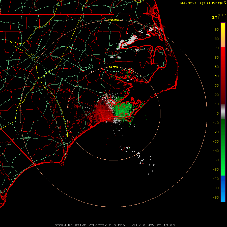Click the 80 value on the velocity scale
Image resolution: width=227 pixels, height=227 pixels.
click(x=217, y=39)
